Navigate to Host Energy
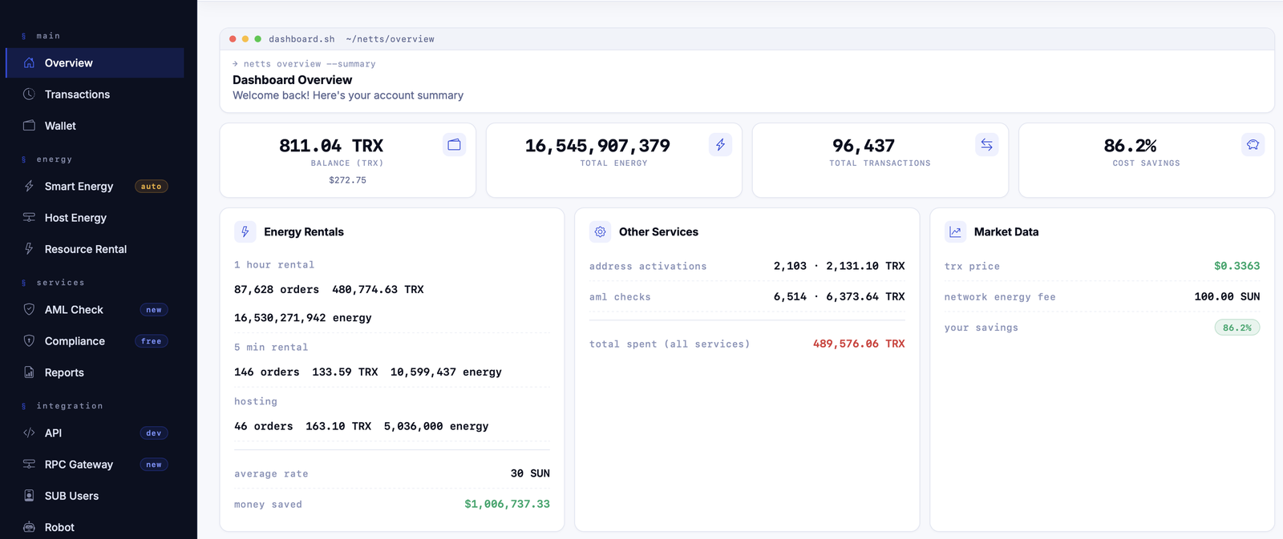 tap(95, 217)
